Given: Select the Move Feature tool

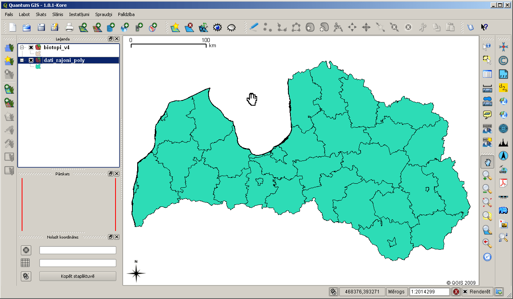Looking at the screenshot, I should (352, 27).
